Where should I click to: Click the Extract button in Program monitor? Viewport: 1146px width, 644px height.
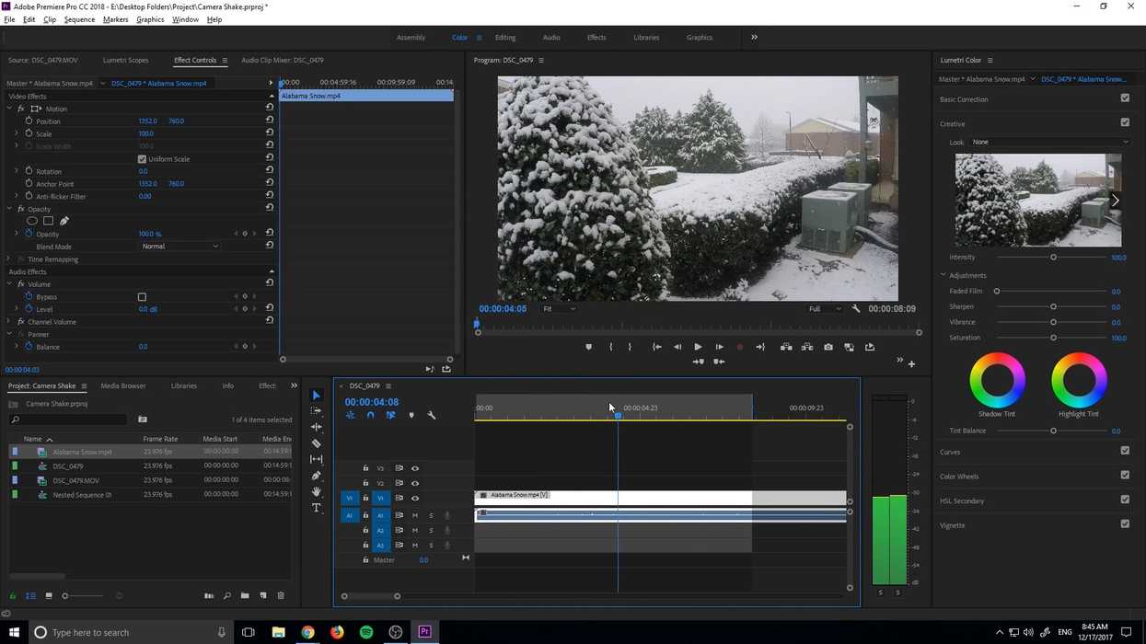pos(807,347)
